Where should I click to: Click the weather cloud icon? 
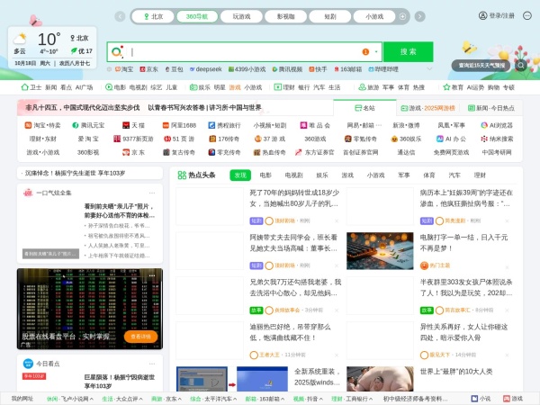click(x=20, y=39)
